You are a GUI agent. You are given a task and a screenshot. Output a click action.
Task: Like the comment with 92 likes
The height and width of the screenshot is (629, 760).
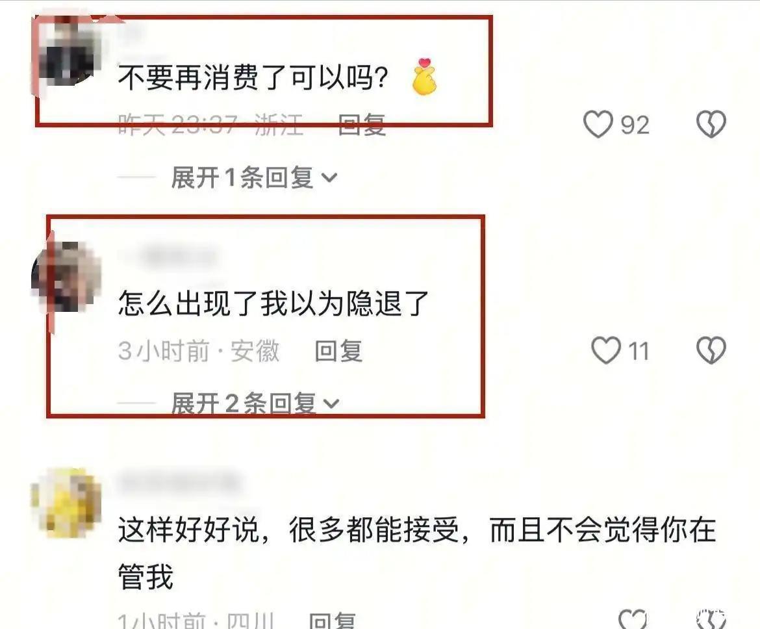pyautogui.click(x=598, y=124)
